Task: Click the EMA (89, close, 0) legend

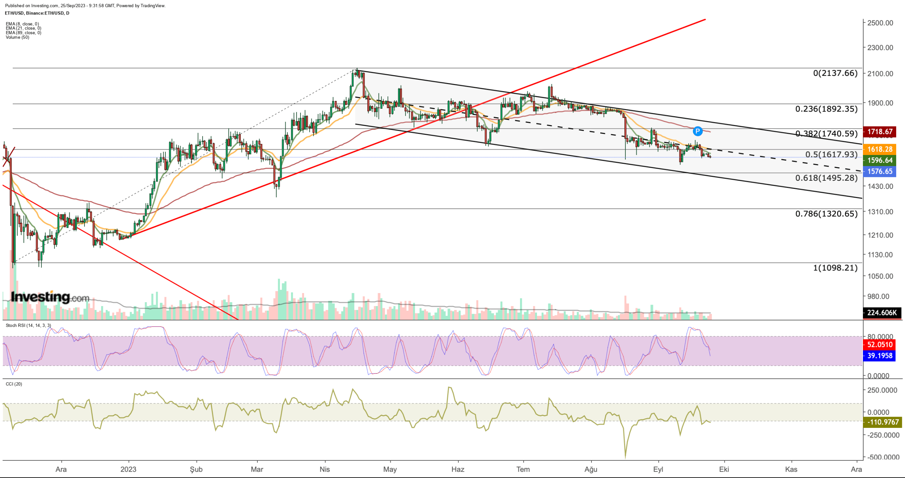Action: pos(23,33)
